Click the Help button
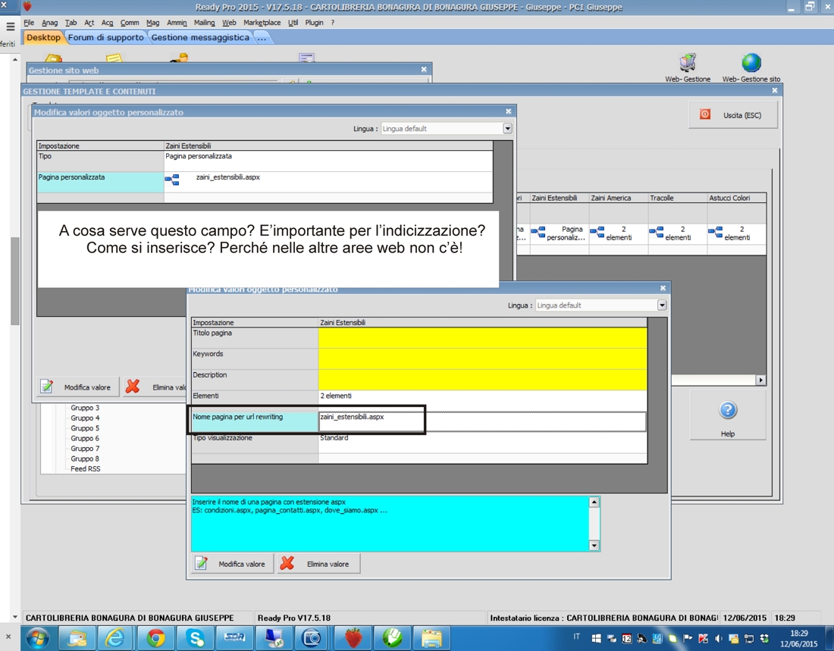Viewport: 834px width, 651px height. click(728, 416)
